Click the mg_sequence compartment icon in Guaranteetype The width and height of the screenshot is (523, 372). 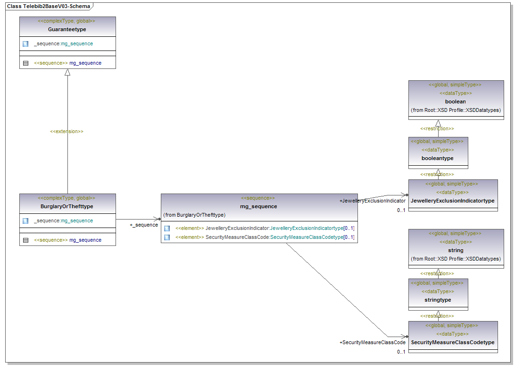25,63
